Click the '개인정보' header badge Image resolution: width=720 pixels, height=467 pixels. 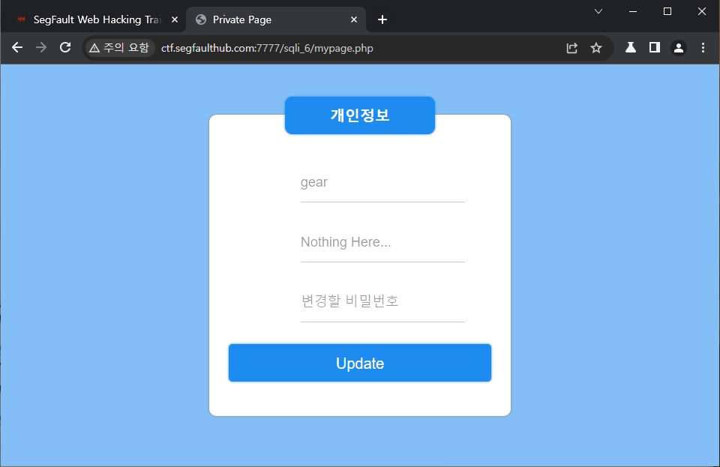(x=360, y=115)
